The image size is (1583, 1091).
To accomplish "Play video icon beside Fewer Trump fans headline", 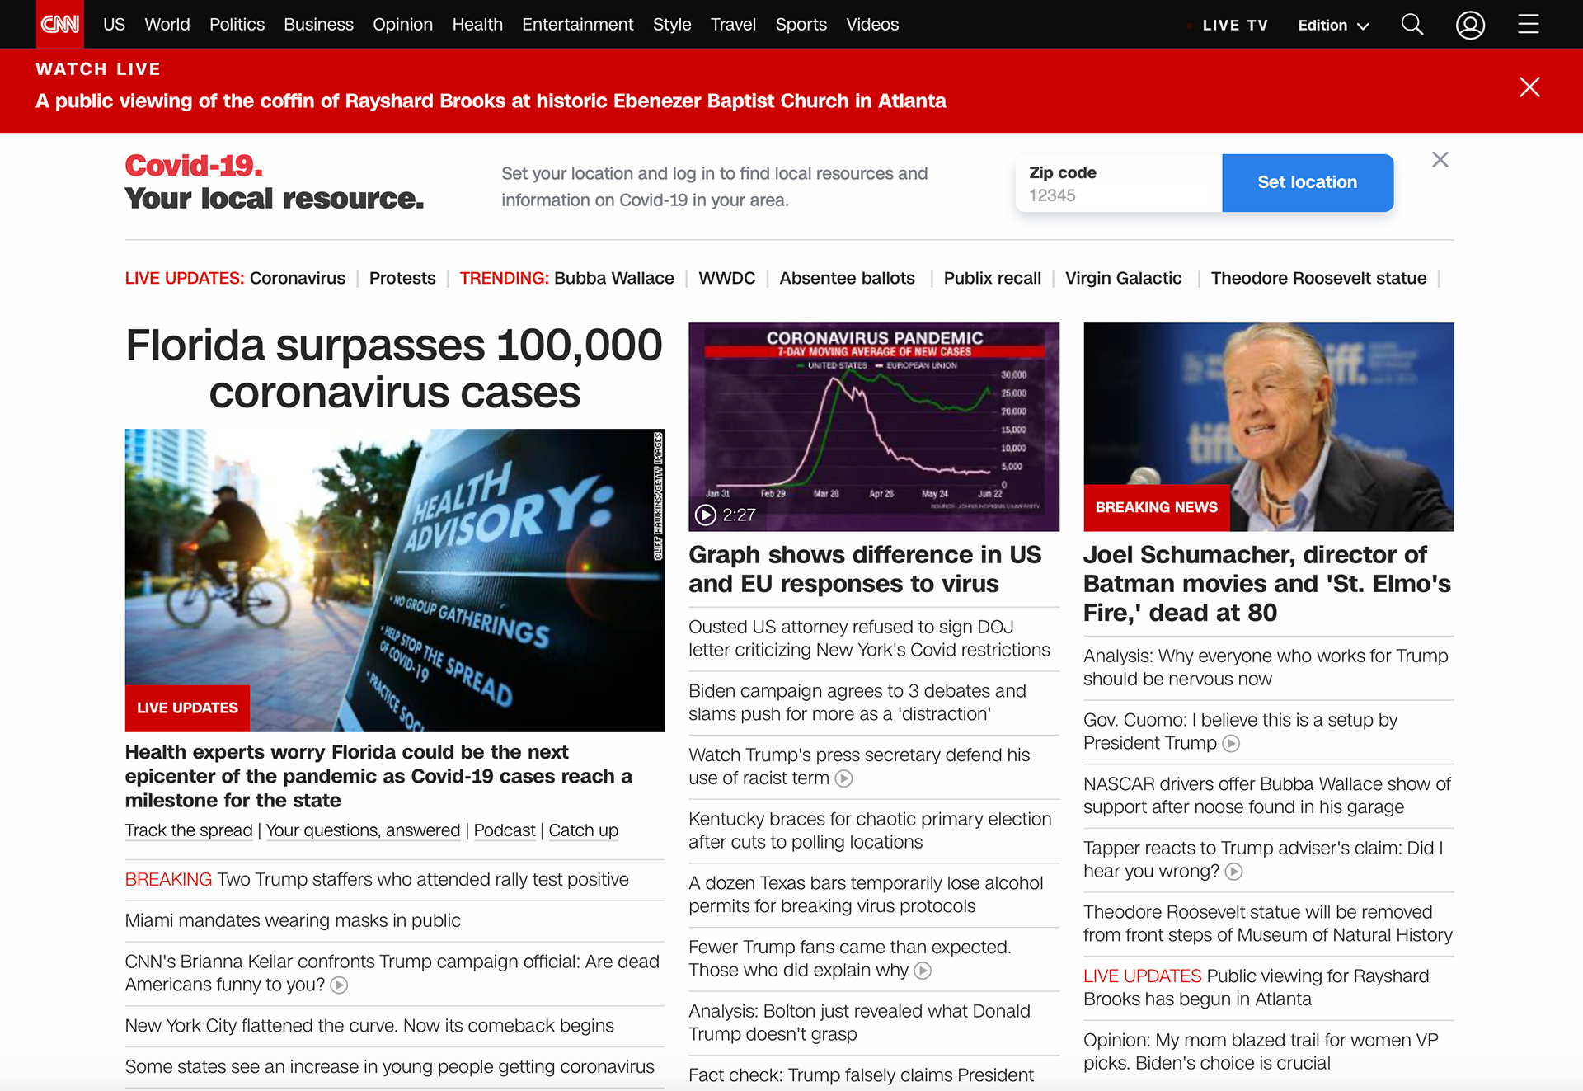I will pos(923,971).
